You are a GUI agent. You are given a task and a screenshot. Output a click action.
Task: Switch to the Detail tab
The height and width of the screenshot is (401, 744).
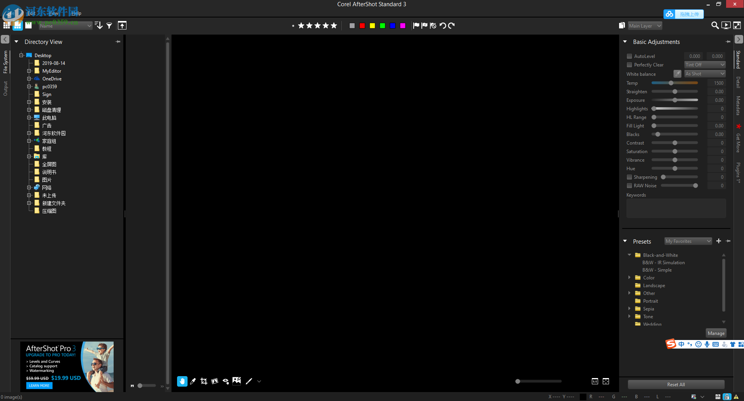tap(738, 82)
